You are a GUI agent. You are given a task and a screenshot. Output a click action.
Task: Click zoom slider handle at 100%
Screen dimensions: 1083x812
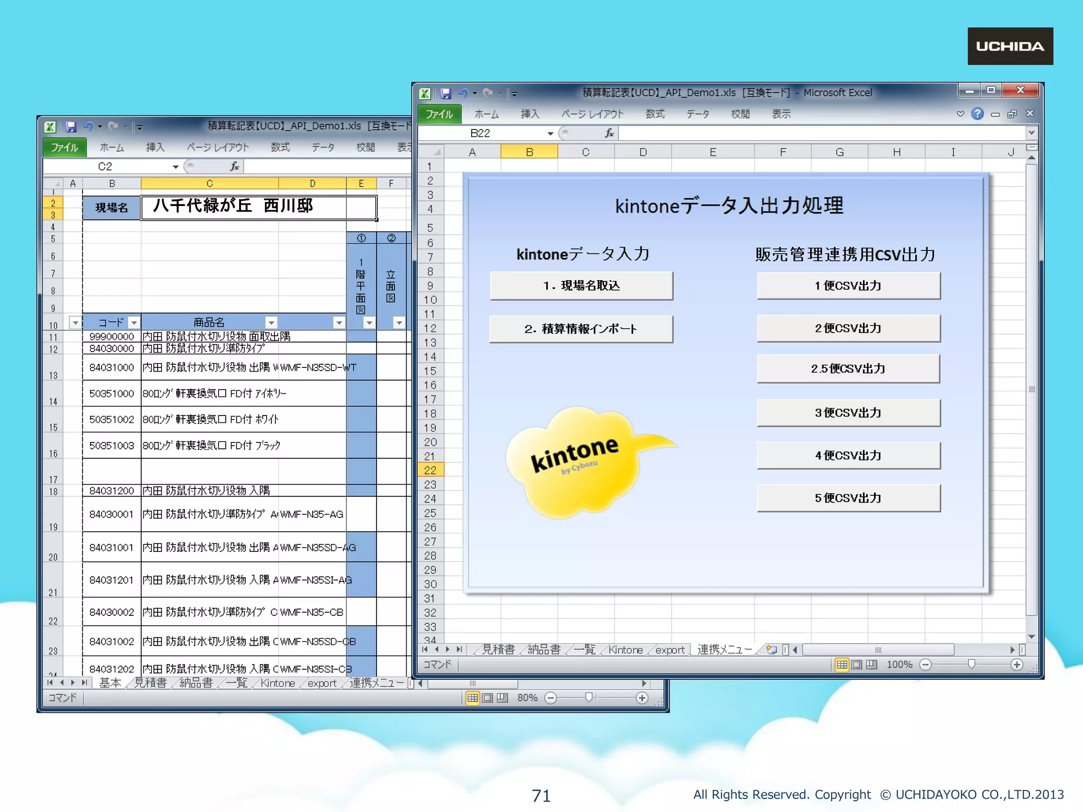[971, 665]
